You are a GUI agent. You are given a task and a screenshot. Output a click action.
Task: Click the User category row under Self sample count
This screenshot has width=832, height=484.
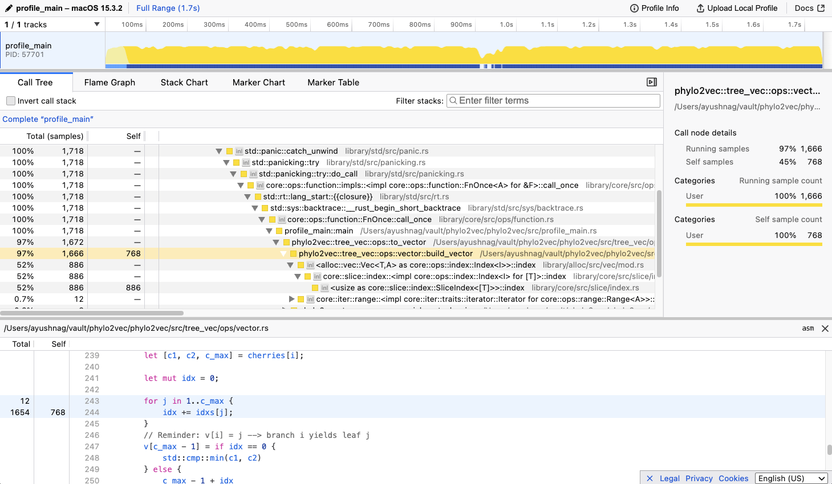(754, 235)
